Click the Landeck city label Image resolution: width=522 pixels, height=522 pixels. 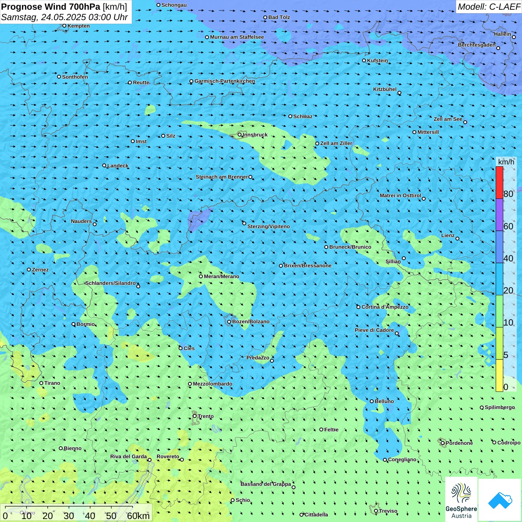click(x=118, y=166)
